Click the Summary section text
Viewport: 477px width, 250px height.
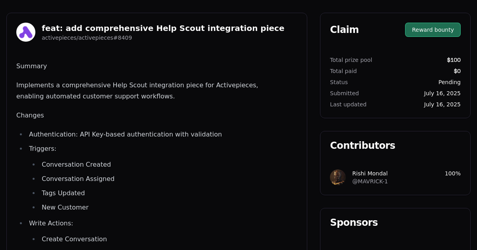pyautogui.click(x=31, y=66)
